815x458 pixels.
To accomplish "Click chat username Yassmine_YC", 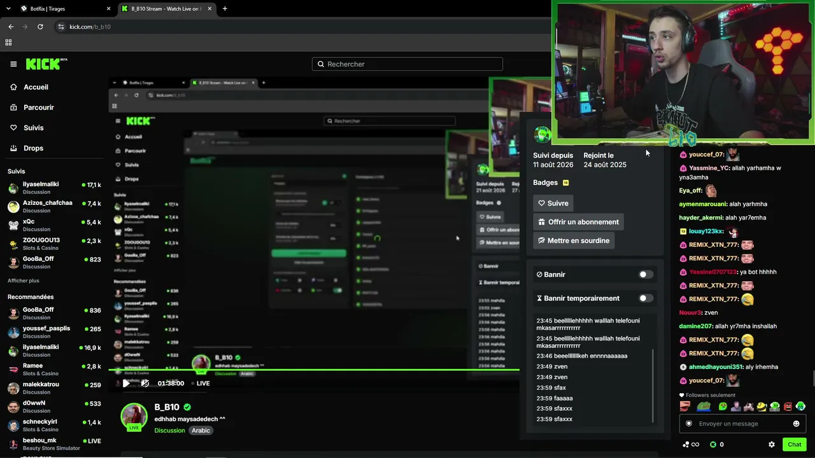I will point(709,168).
